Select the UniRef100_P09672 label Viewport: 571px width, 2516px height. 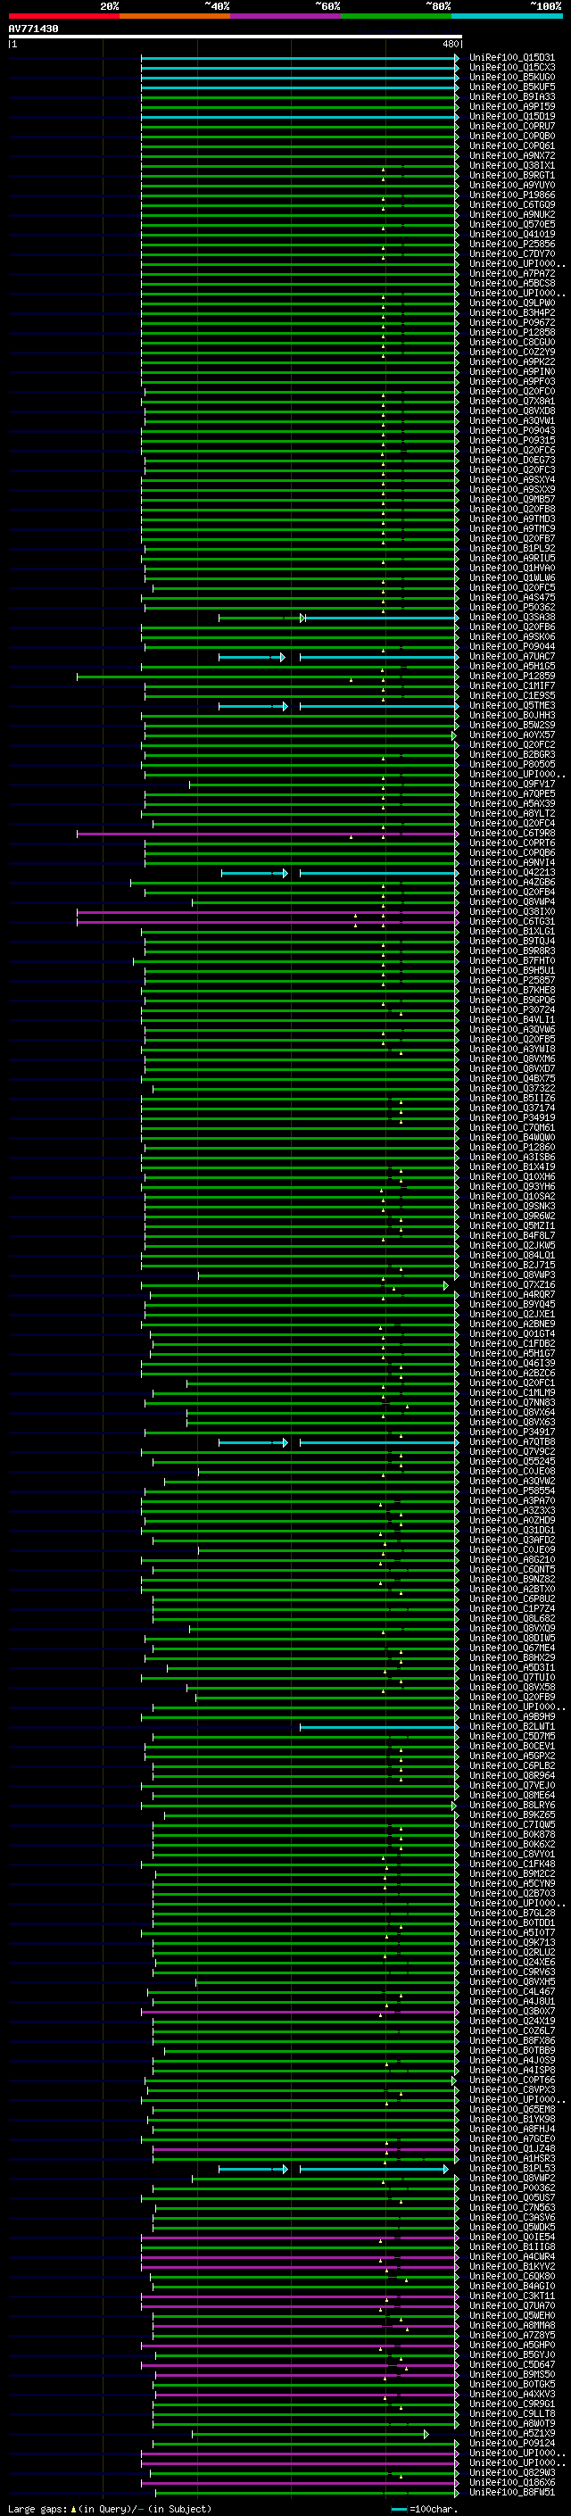(x=511, y=322)
